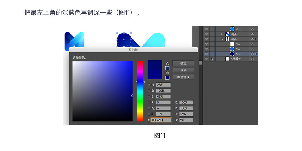Image resolution: width=302 pixels, height=151 pixels.
Task: Toggle visibility of the collapsed 混合 layer
Action: click(x=206, y=34)
